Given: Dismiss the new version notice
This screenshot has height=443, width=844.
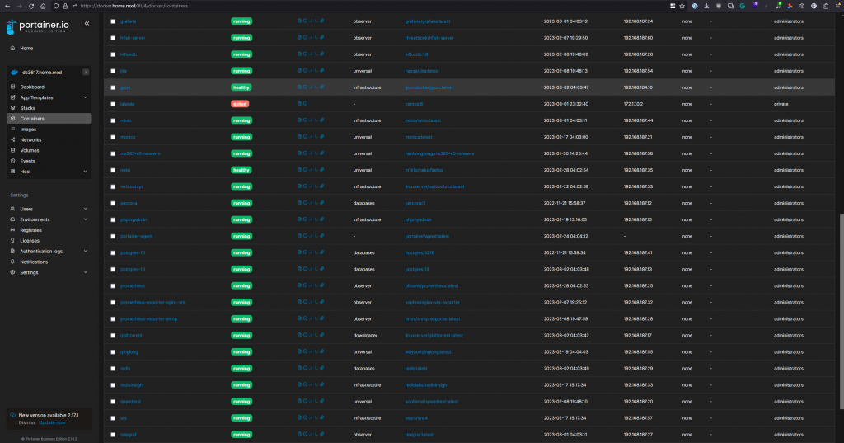Looking at the screenshot, I should 27,422.
